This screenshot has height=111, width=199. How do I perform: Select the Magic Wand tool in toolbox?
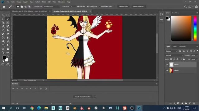[8, 19]
